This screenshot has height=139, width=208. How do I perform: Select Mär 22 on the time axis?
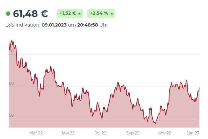click(36, 133)
